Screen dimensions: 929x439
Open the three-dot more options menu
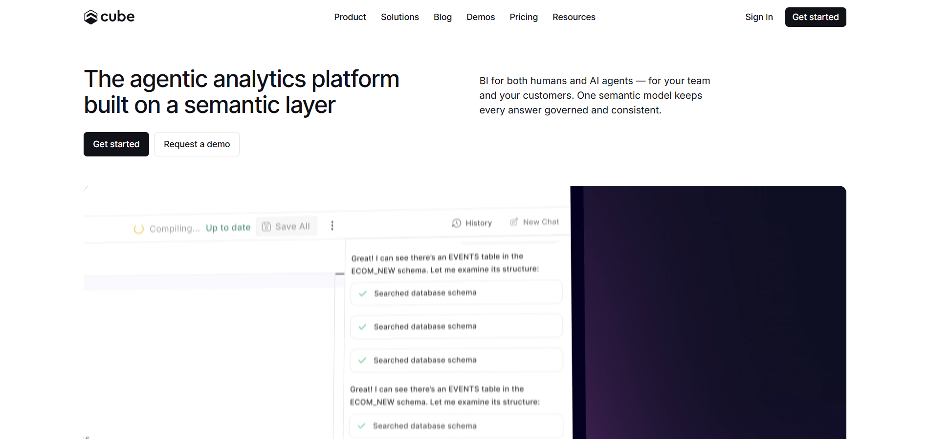click(x=332, y=225)
